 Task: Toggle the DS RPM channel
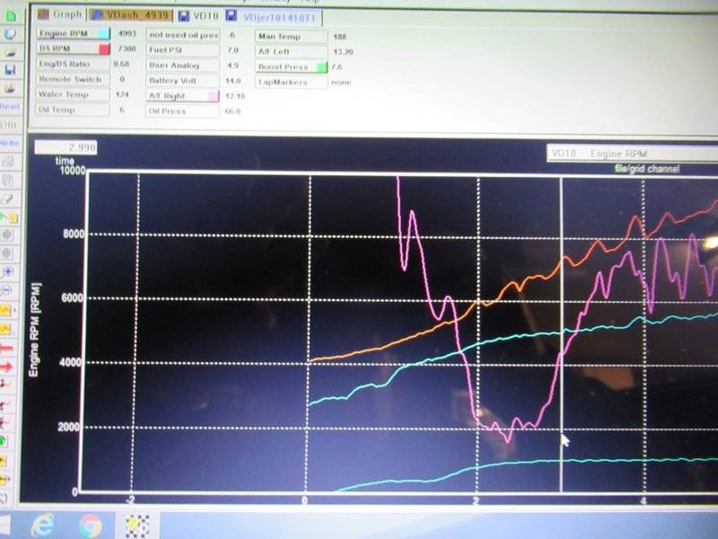pos(73,49)
